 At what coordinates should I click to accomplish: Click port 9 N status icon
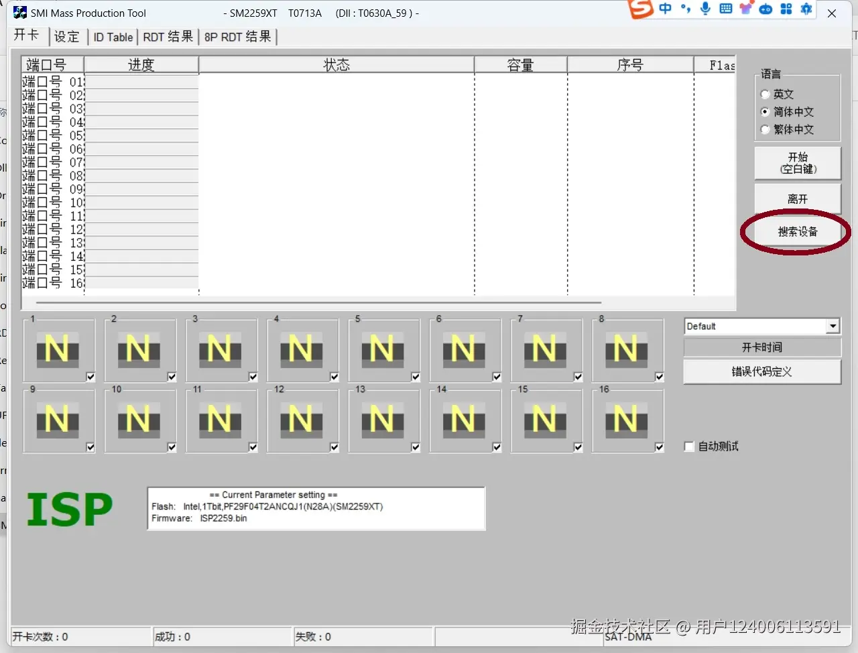(58, 420)
